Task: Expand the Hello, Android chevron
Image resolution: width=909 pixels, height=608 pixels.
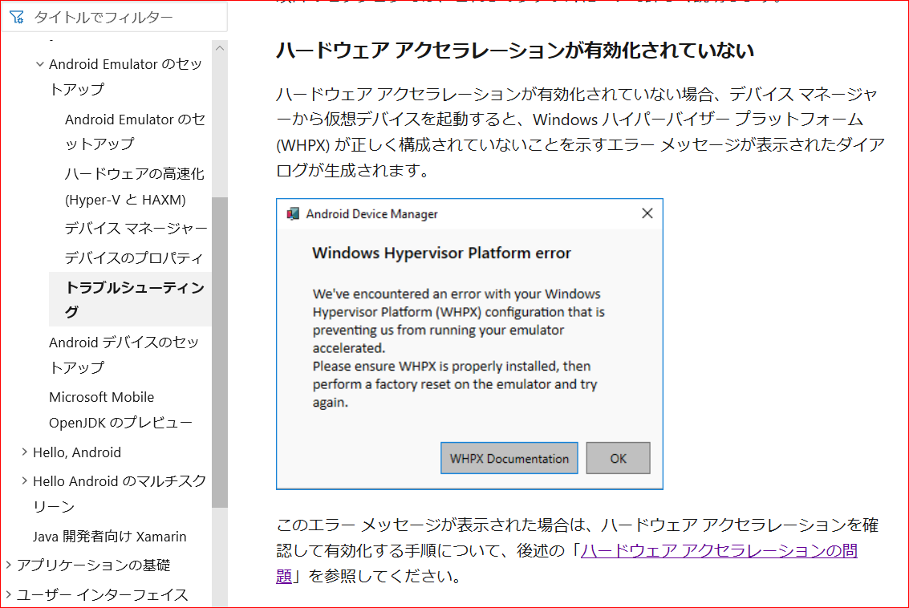Action: (x=24, y=452)
